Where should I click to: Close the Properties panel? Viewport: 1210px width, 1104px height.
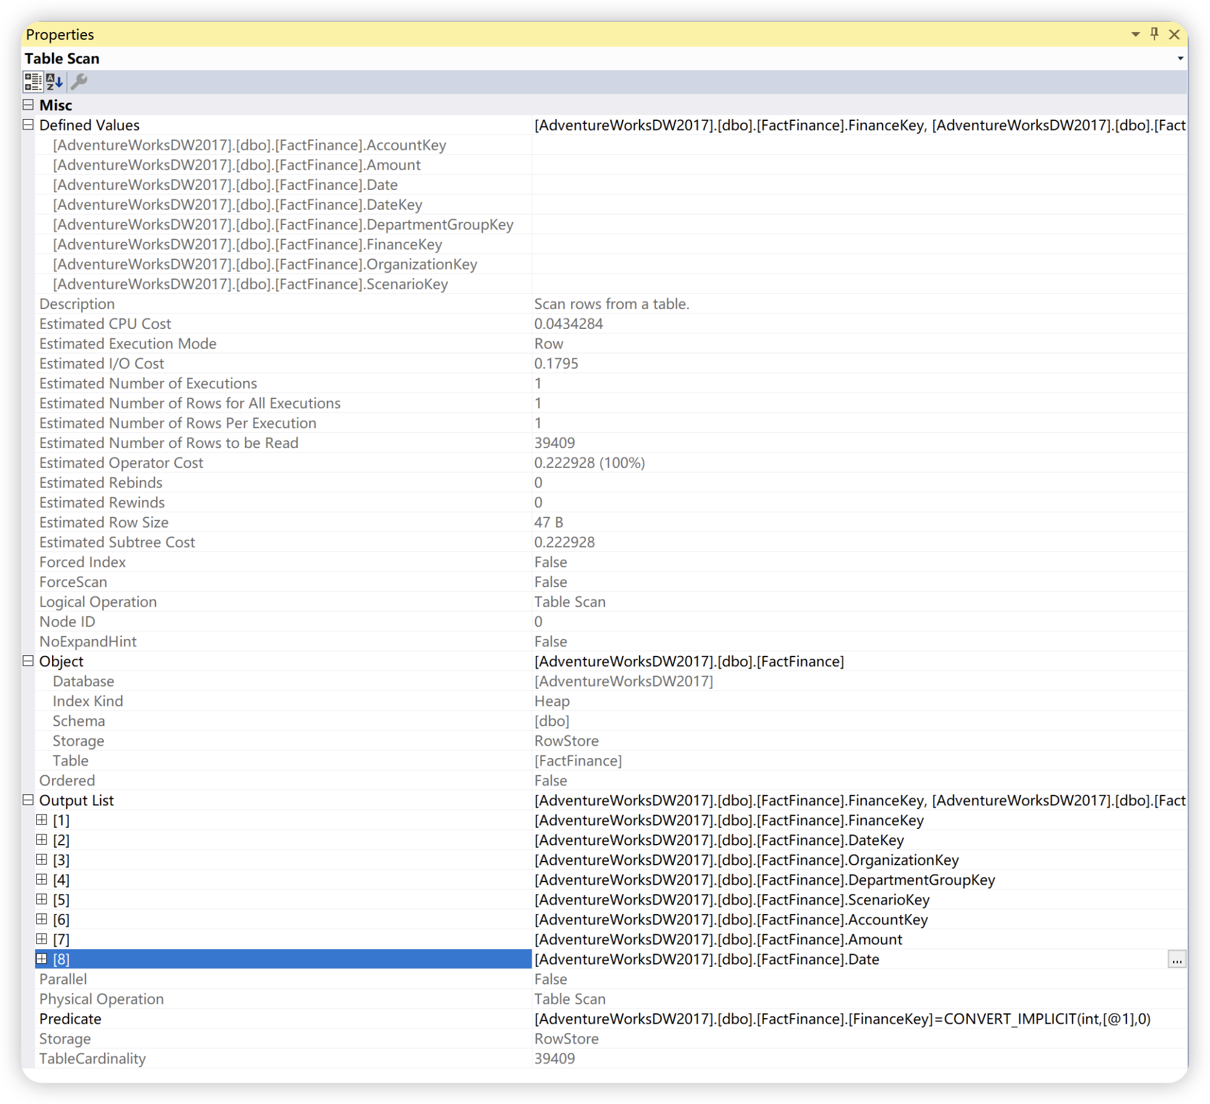point(1174,34)
